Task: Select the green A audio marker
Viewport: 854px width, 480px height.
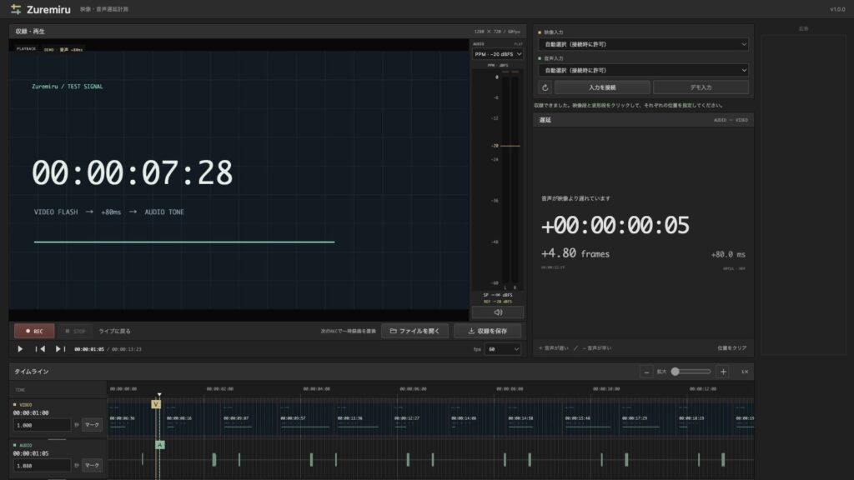Action: pyautogui.click(x=159, y=445)
